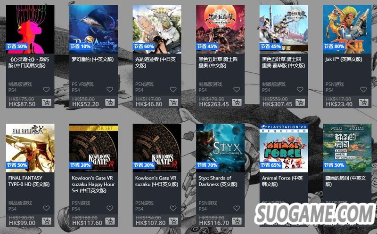Wishlist the Kowloon's Gate VR suzaku HK$107.80 item
The image size is (377, 234).
(x=173, y=208)
